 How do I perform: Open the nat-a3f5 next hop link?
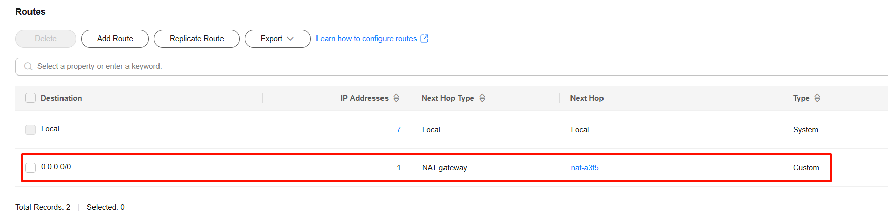585,168
